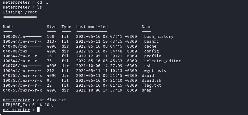Click the .bashrc file name

[x=150, y=41]
